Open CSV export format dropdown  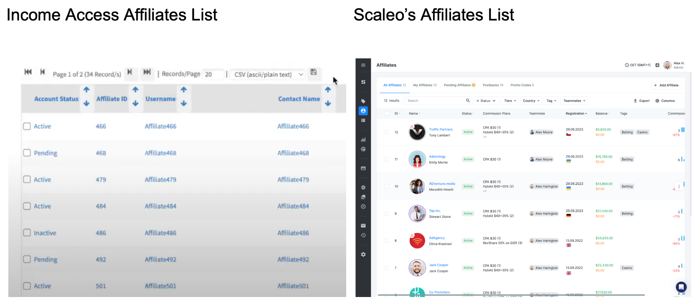[x=268, y=74]
